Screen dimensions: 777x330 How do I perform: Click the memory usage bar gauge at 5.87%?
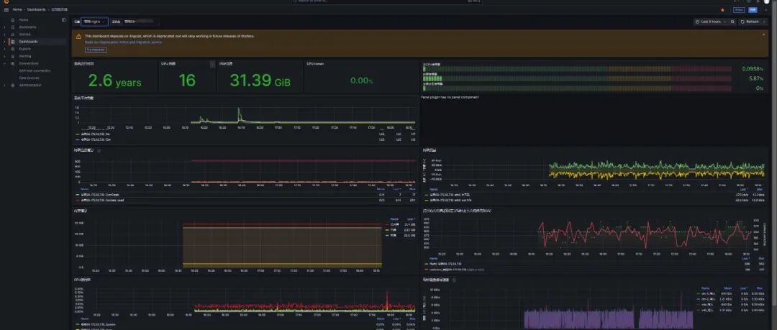point(577,79)
